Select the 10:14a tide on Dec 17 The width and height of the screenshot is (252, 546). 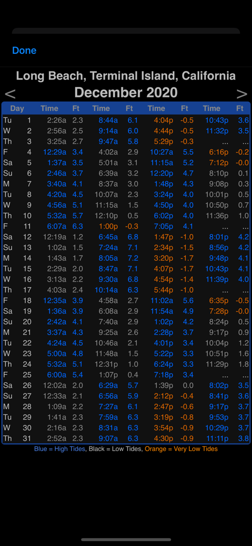click(x=106, y=290)
